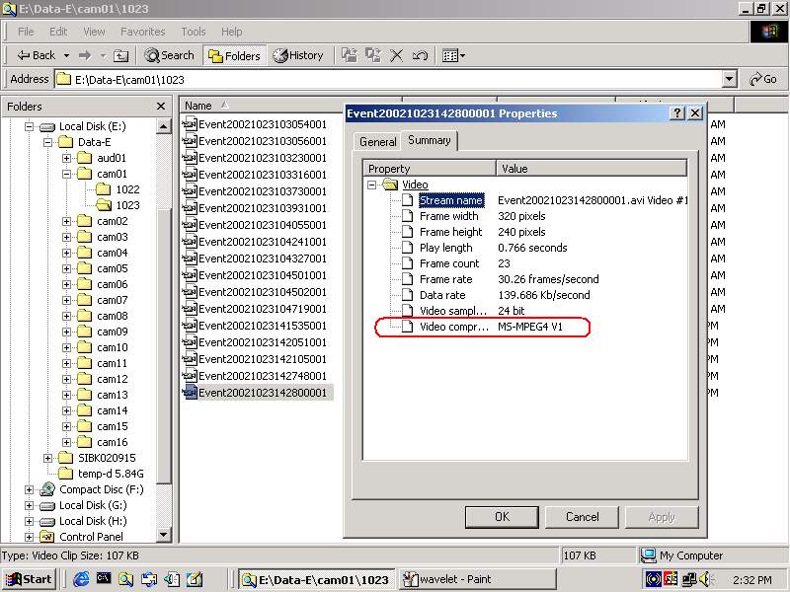This screenshot has height=592, width=790.
Task: Open the Start menu
Action: (x=30, y=579)
